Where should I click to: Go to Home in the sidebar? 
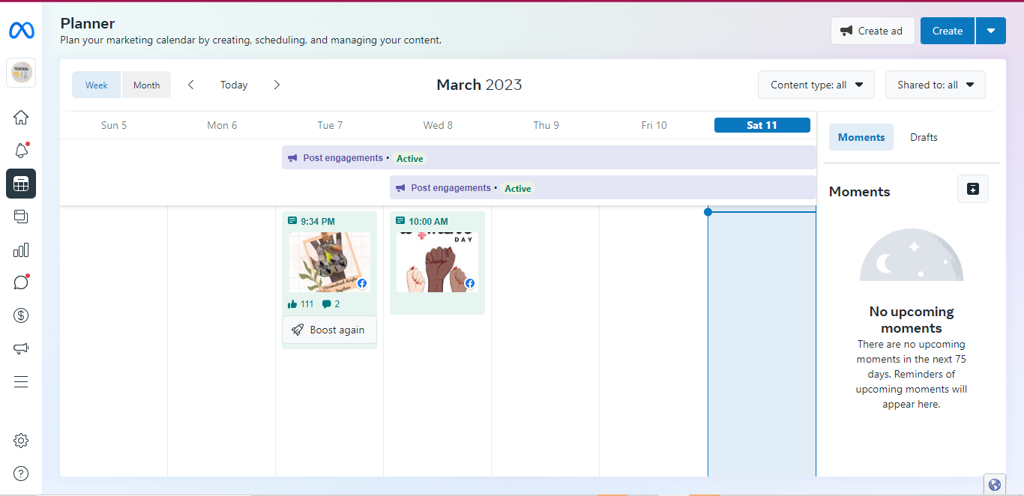pos(21,118)
